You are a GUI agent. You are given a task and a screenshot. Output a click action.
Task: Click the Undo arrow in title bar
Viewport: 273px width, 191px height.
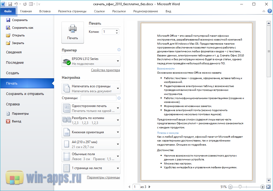coord(16,4)
